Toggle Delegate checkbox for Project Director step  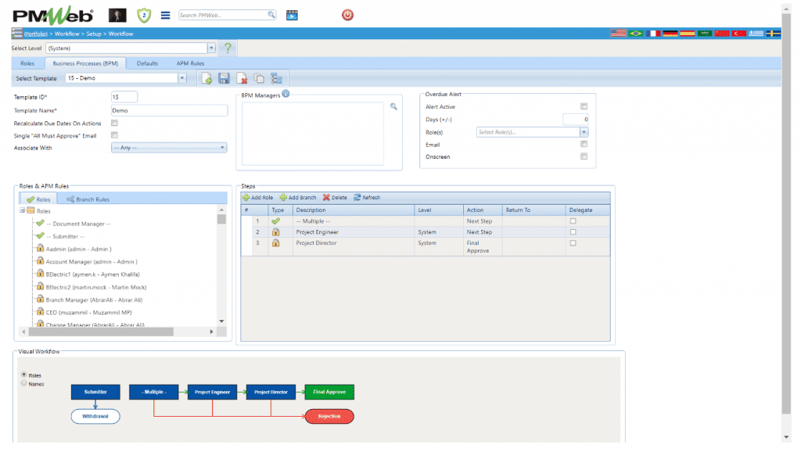point(573,243)
